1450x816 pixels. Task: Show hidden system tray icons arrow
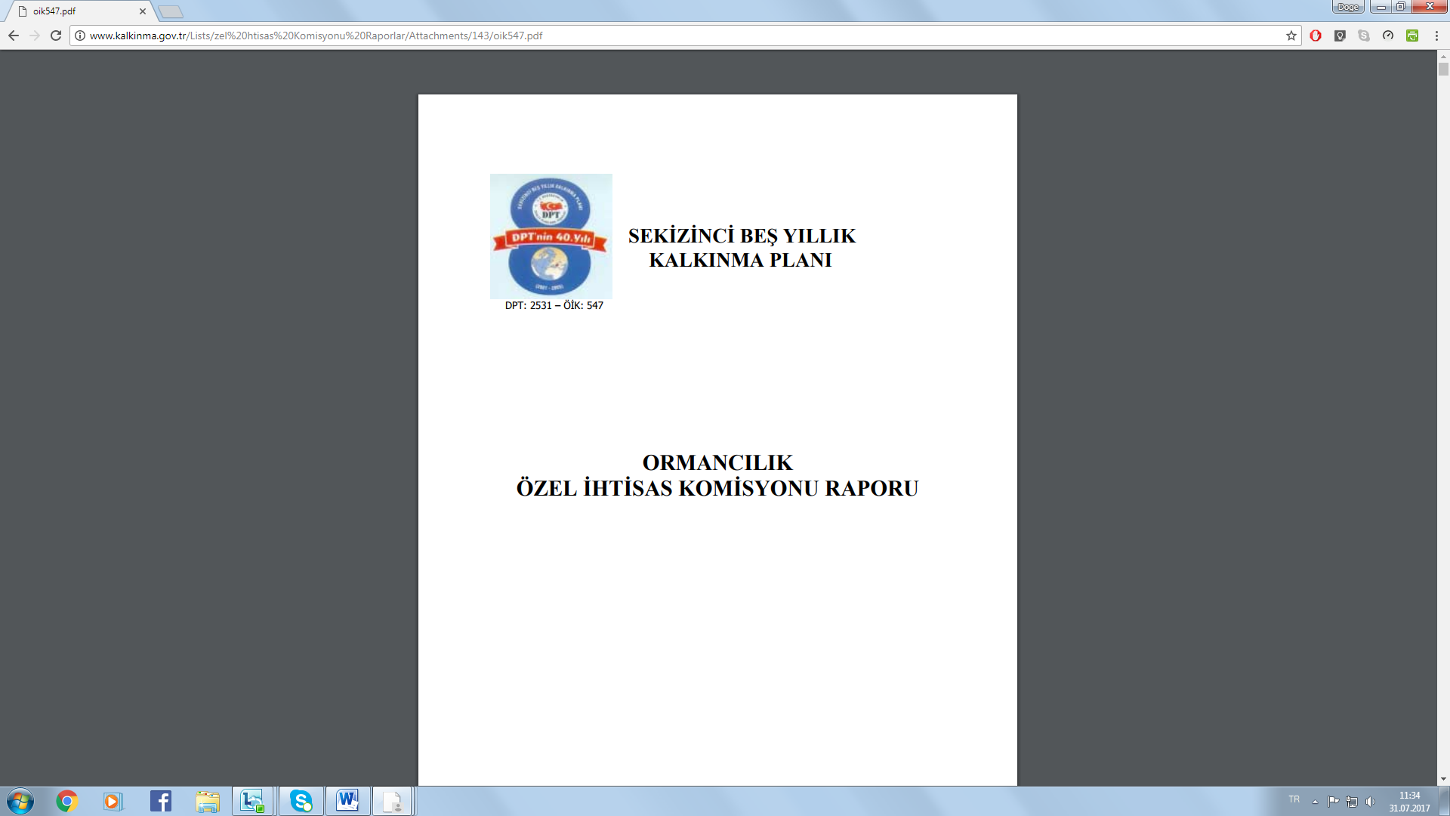[1315, 802]
